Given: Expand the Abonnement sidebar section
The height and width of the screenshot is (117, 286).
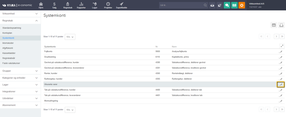Looking at the screenshot, I should point(20,105).
